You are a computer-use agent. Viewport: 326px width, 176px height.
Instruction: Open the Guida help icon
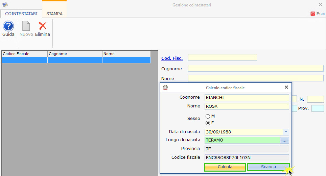pyautogui.click(x=8, y=26)
